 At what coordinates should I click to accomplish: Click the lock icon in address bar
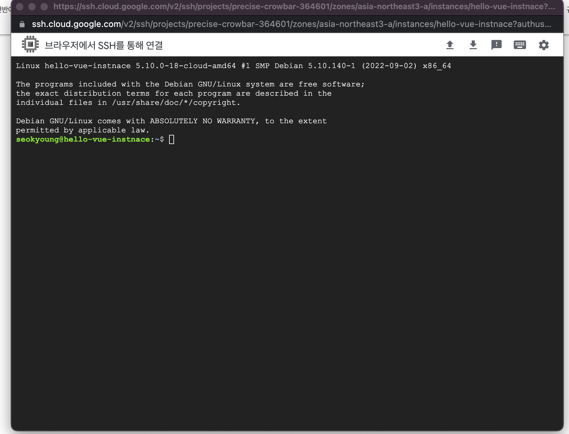pos(22,24)
